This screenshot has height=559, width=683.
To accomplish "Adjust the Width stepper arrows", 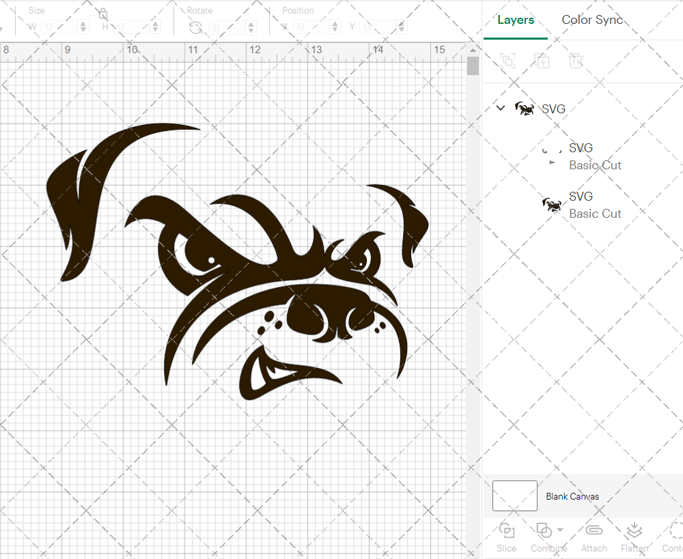I will click(x=83, y=27).
